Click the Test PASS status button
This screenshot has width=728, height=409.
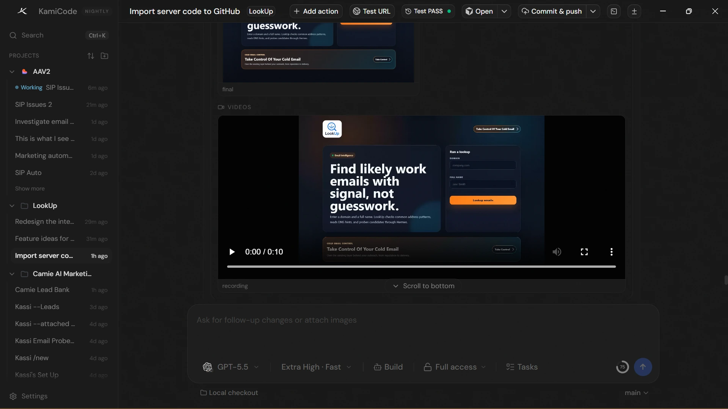(428, 11)
